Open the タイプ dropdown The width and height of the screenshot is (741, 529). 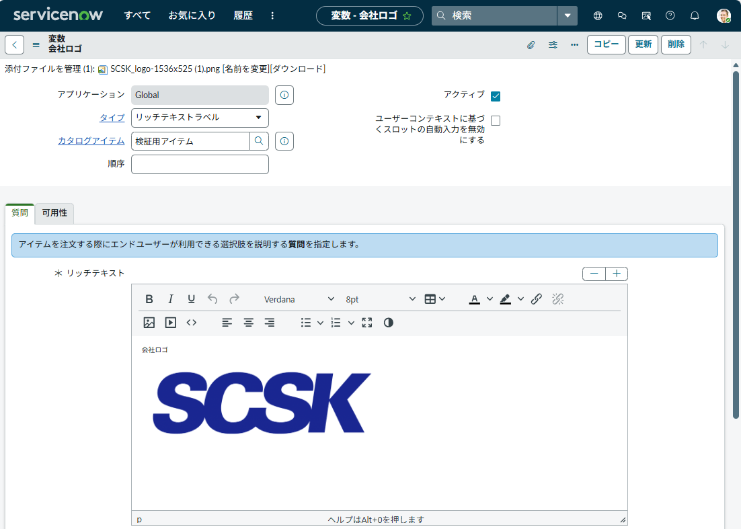pyautogui.click(x=200, y=118)
